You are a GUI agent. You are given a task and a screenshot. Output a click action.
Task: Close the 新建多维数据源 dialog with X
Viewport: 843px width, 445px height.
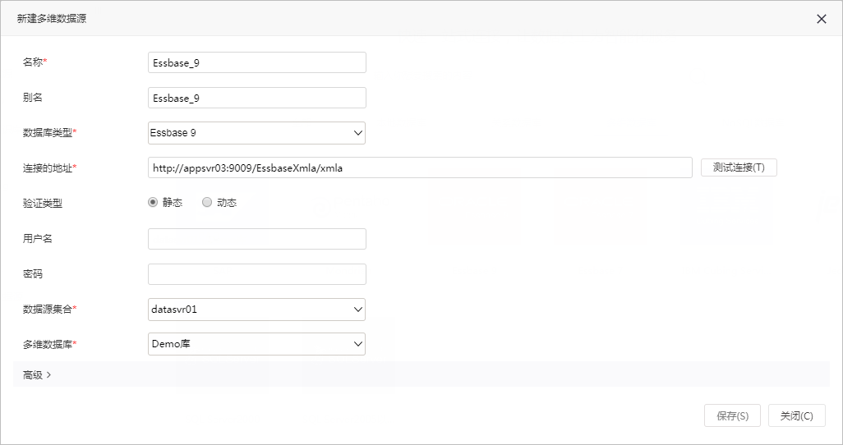(x=821, y=19)
